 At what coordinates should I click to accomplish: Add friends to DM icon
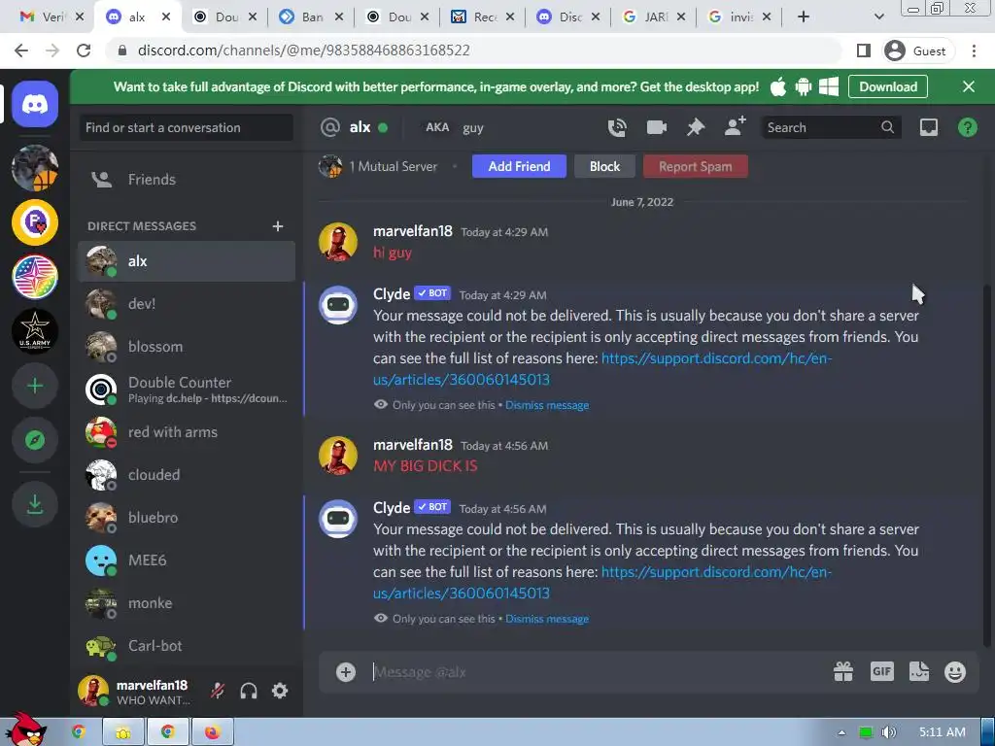click(735, 127)
